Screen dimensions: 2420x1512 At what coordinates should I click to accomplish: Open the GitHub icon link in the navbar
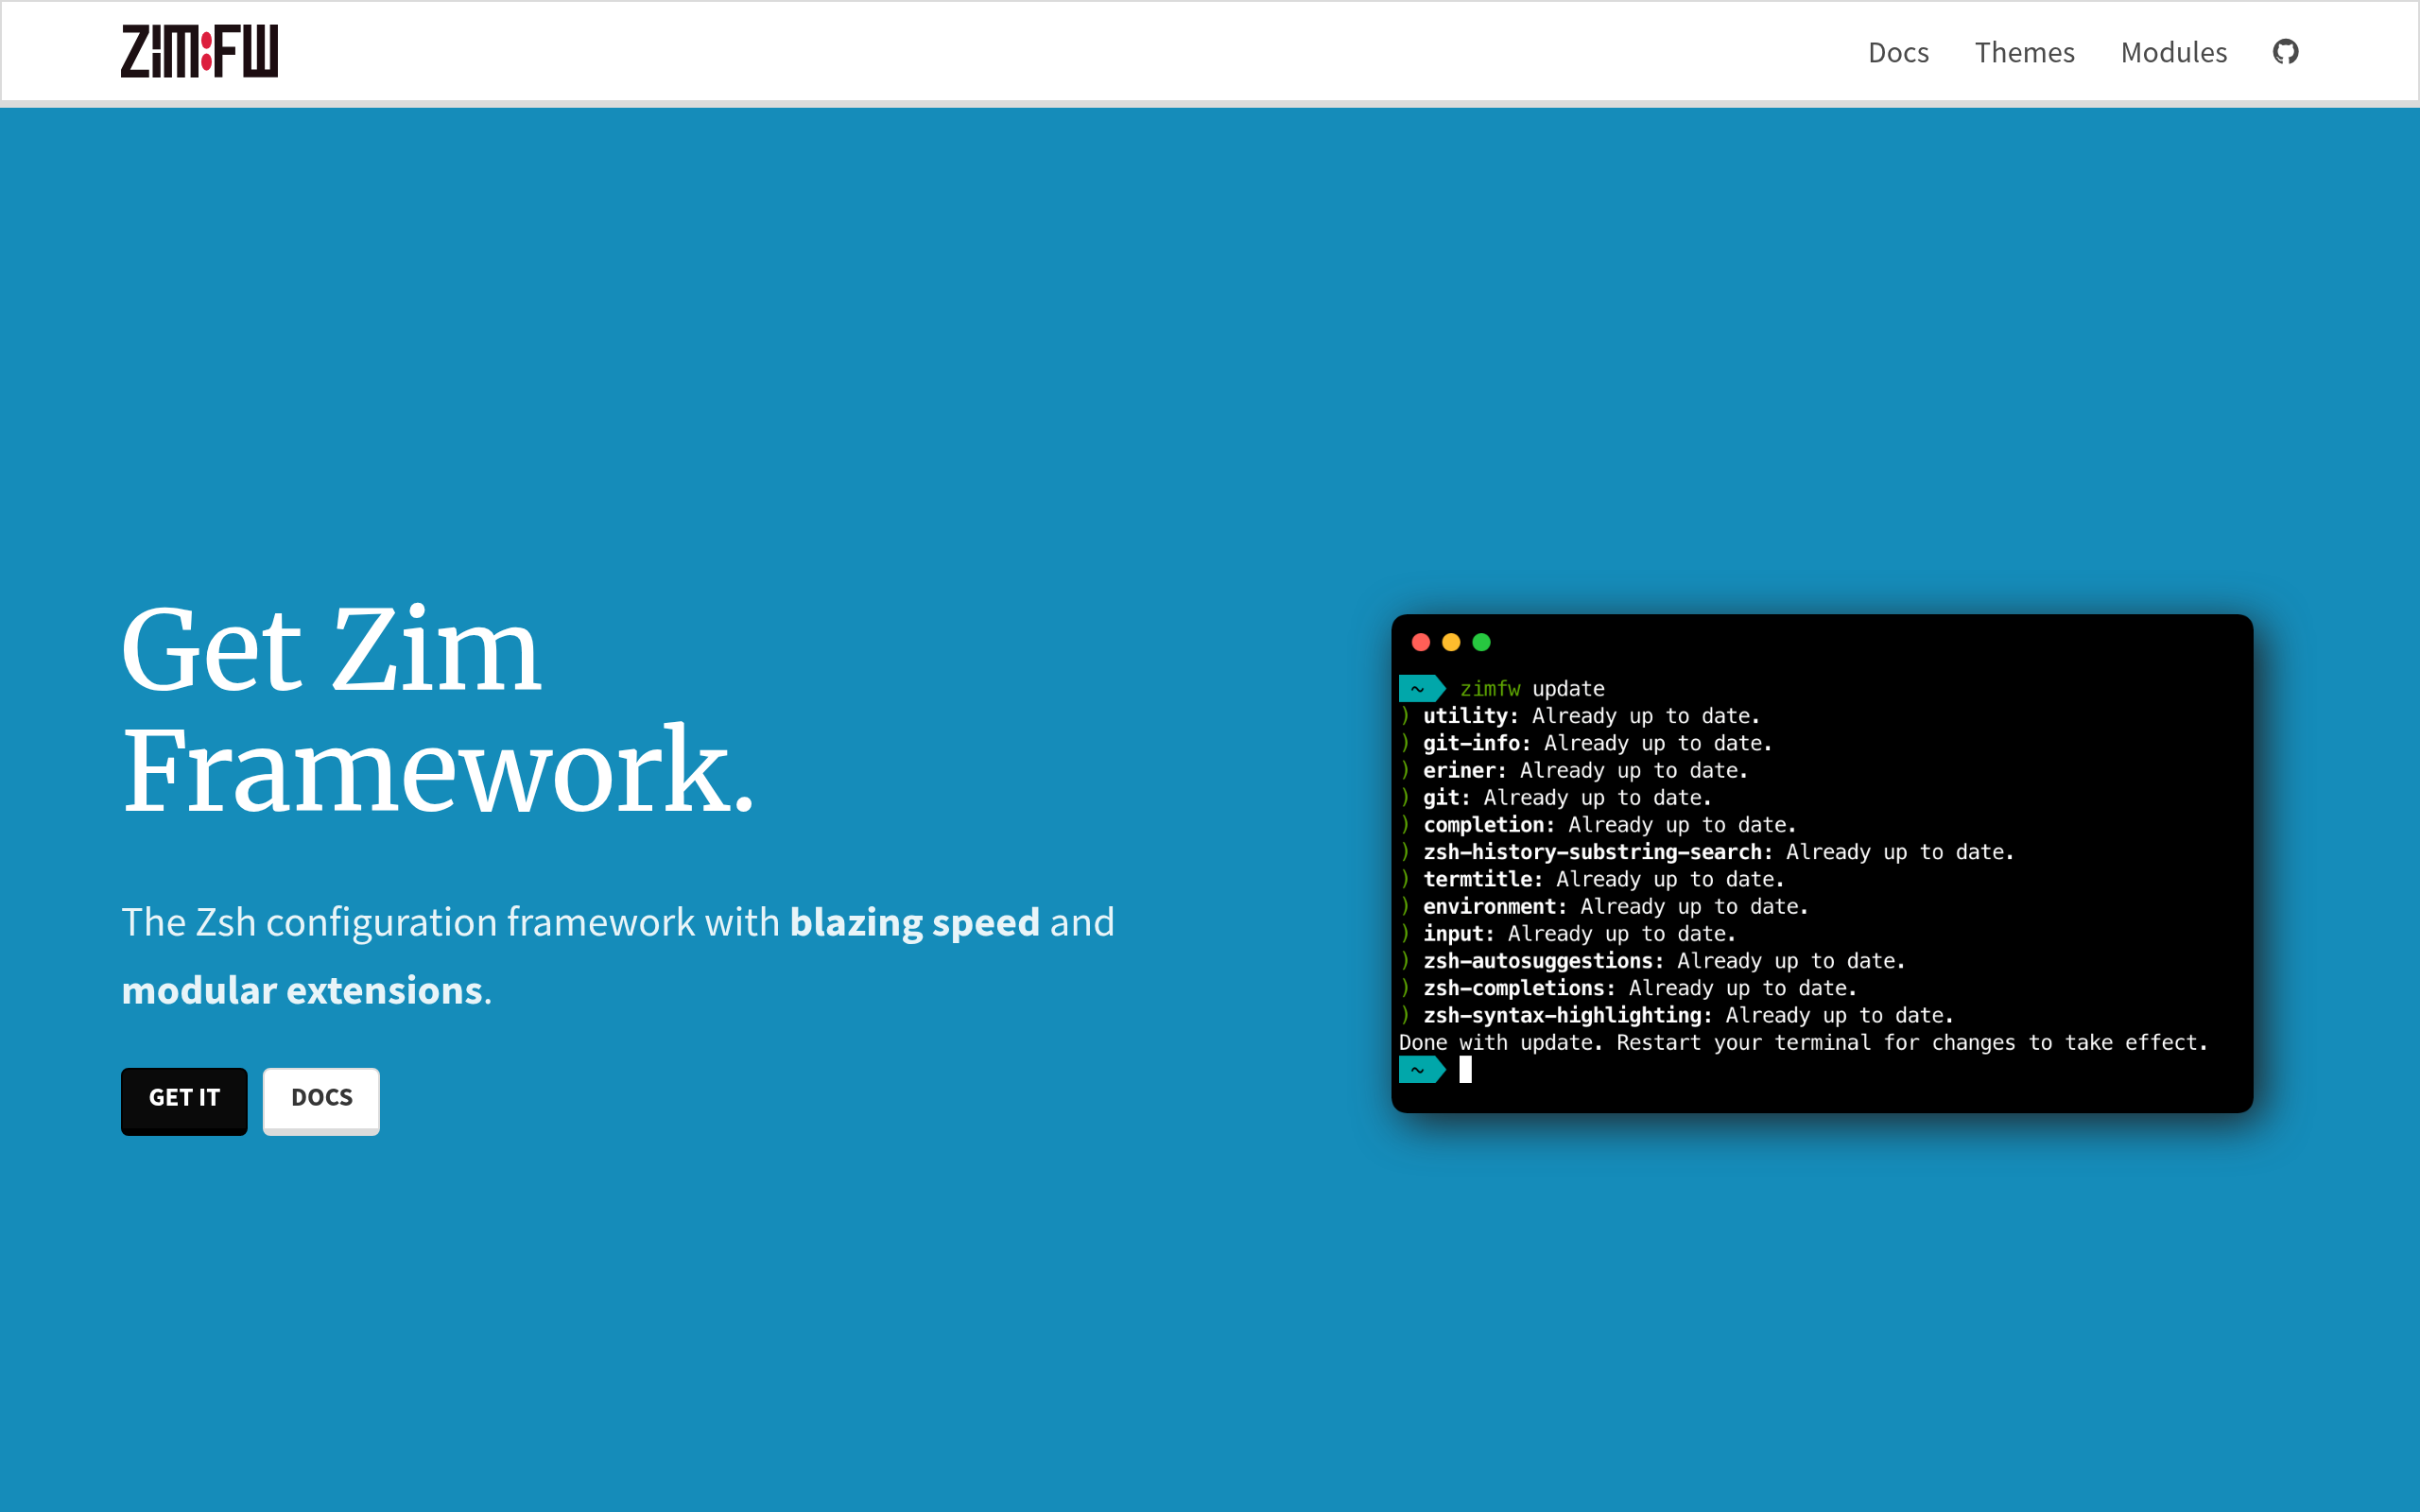click(2285, 51)
